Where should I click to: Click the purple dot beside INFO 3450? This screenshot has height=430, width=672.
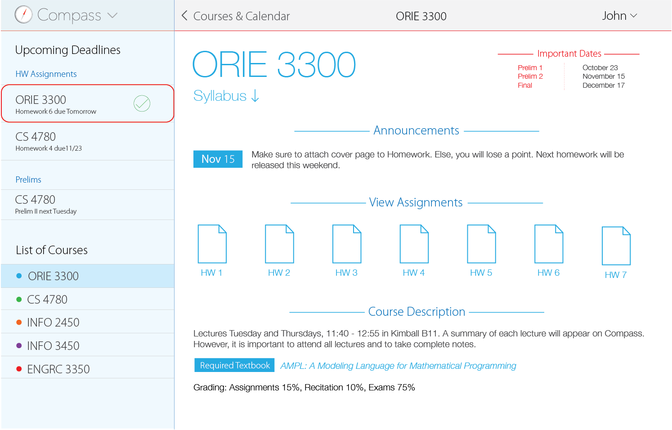point(19,345)
